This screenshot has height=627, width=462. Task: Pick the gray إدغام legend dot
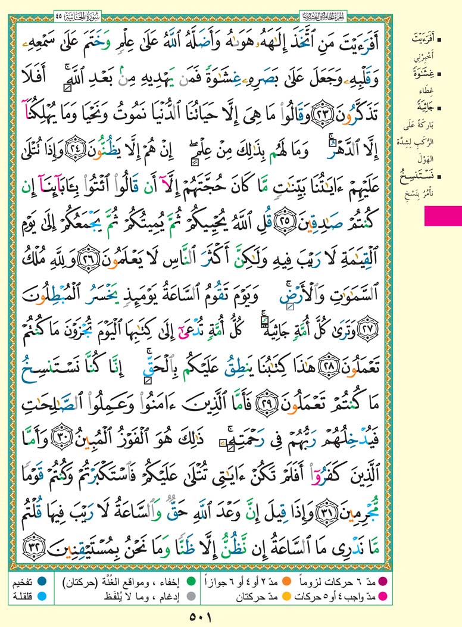tap(191, 594)
